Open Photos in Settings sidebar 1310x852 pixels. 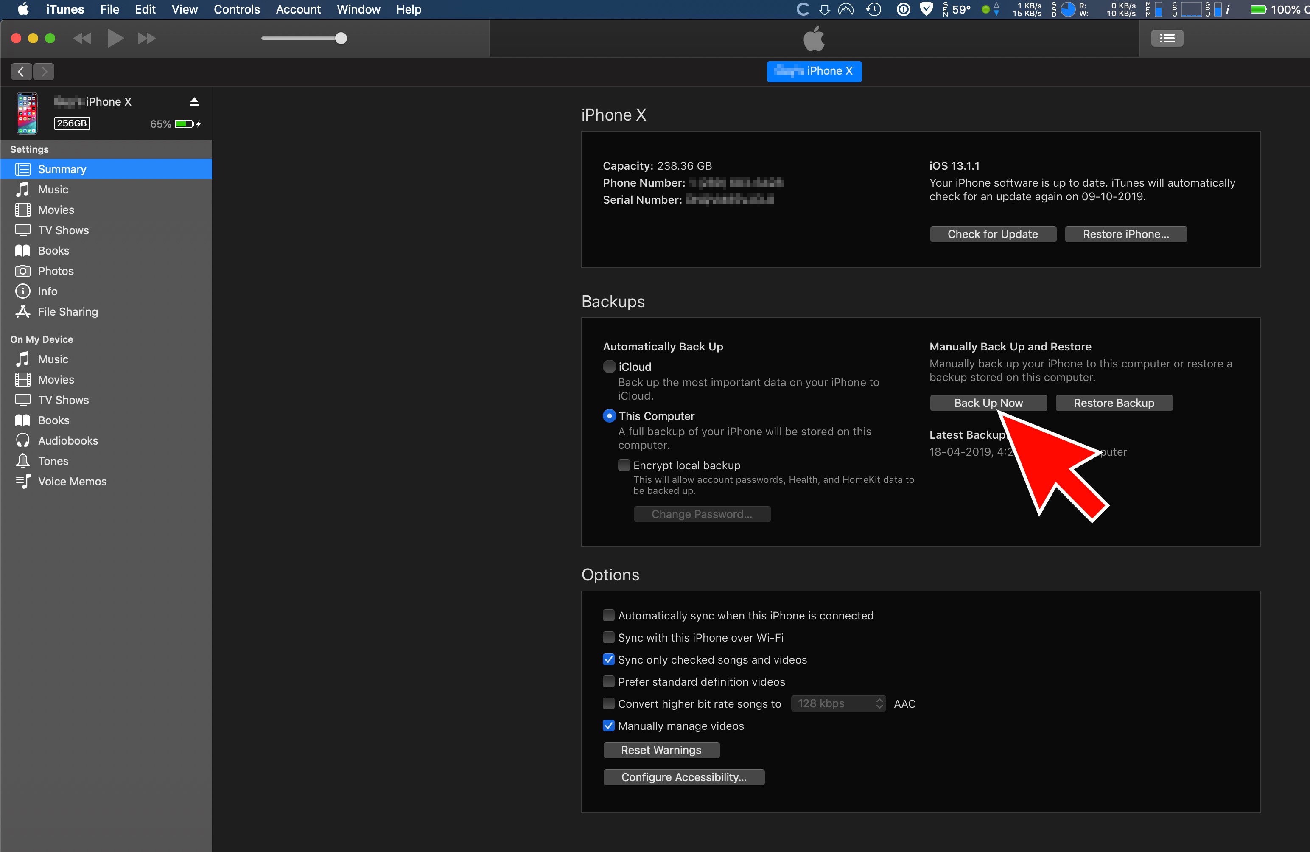(56, 271)
